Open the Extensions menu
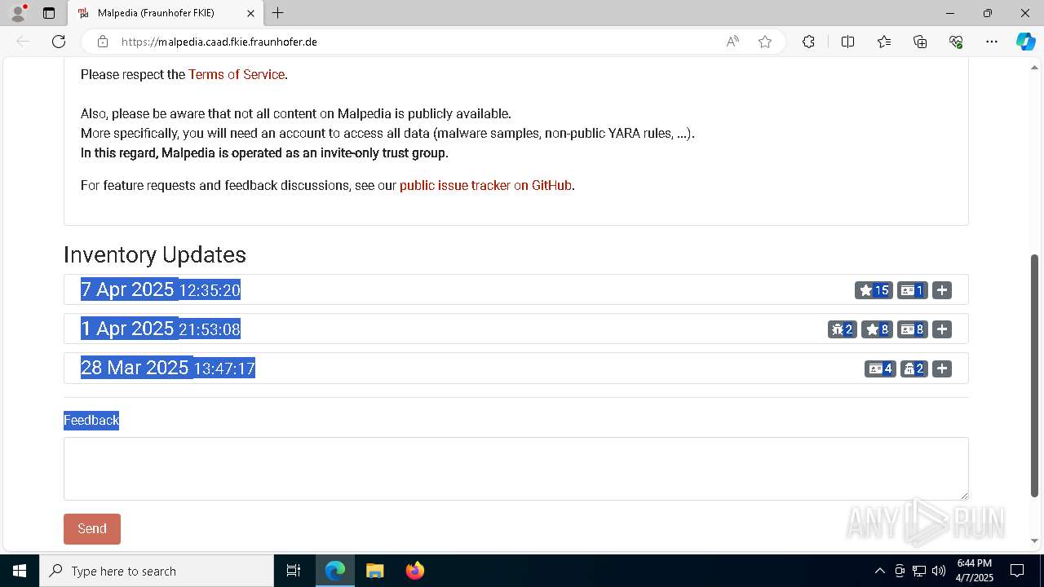The height and width of the screenshot is (587, 1044). [x=808, y=42]
